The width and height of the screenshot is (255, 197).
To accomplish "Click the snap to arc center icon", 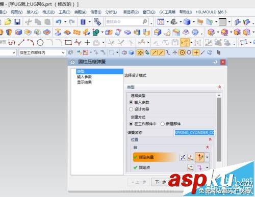I will click(x=182, y=52).
